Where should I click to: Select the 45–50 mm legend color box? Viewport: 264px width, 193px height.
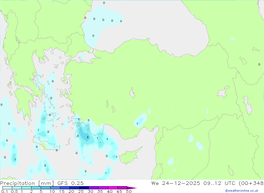pyautogui.click(x=122, y=188)
